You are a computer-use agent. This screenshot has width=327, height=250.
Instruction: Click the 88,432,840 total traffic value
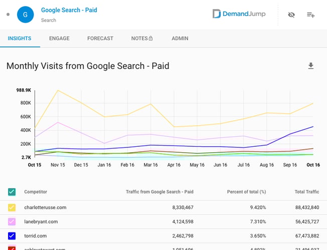[x=307, y=207]
